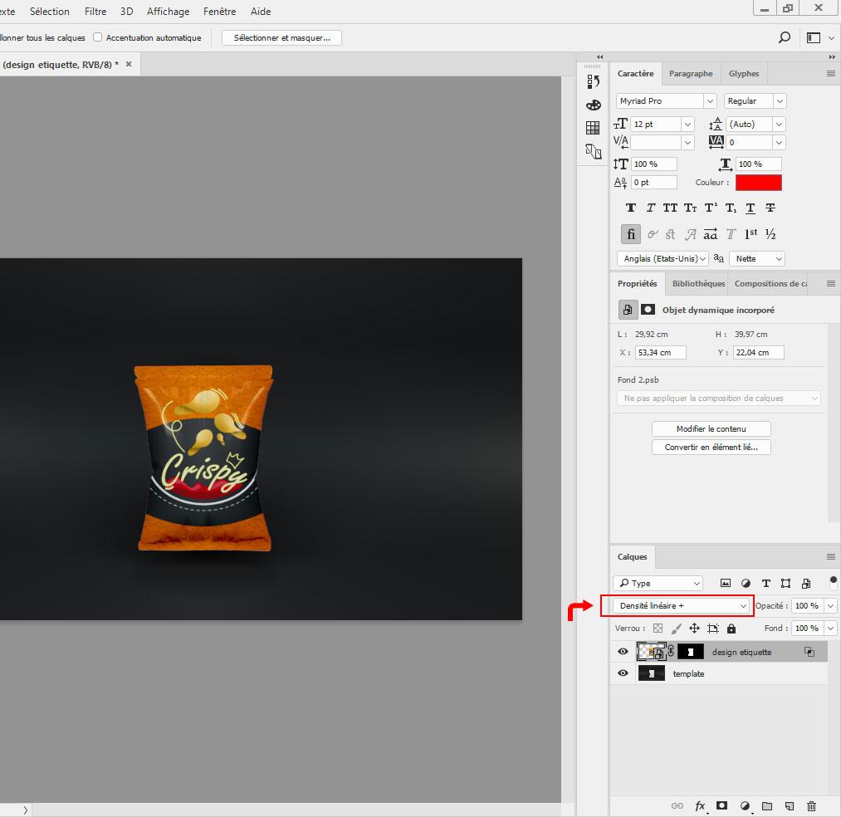
Task: Click design etiquette smart object thumbnail
Action: [651, 651]
